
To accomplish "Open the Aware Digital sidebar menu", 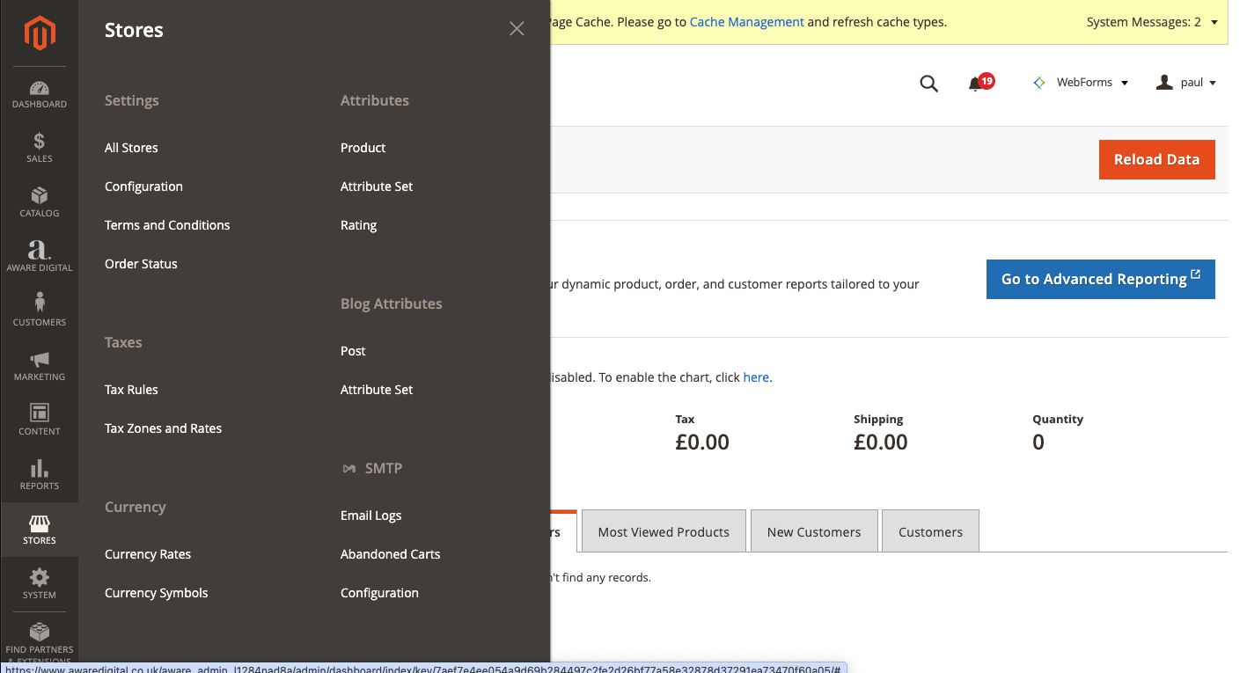I will coord(40,257).
